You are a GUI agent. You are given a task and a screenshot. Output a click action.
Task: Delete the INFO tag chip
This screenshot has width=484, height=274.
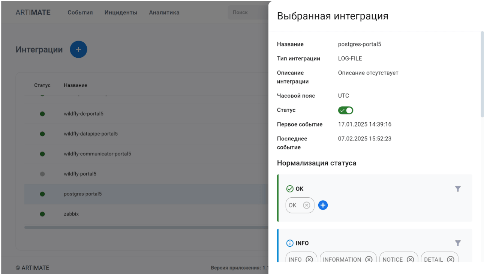click(309, 259)
